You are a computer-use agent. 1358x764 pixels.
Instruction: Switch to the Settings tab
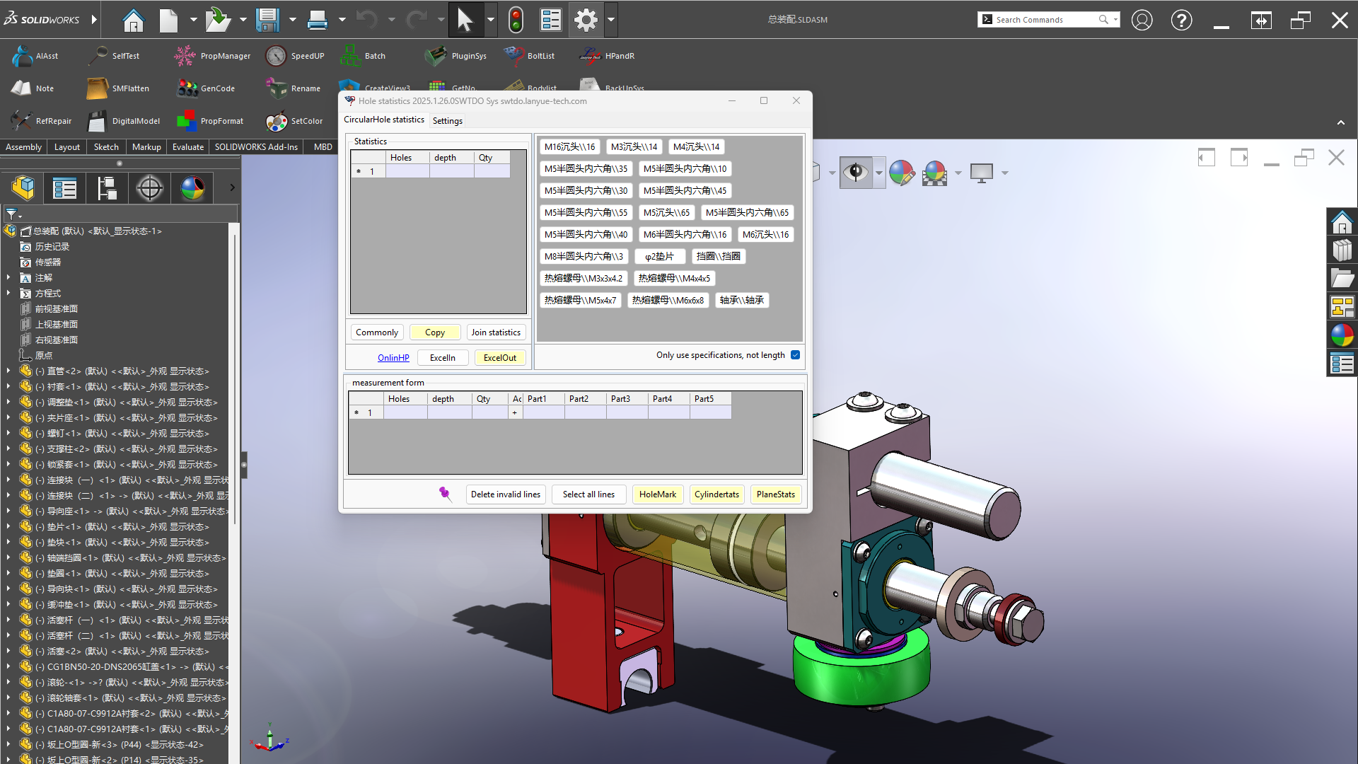click(x=447, y=121)
